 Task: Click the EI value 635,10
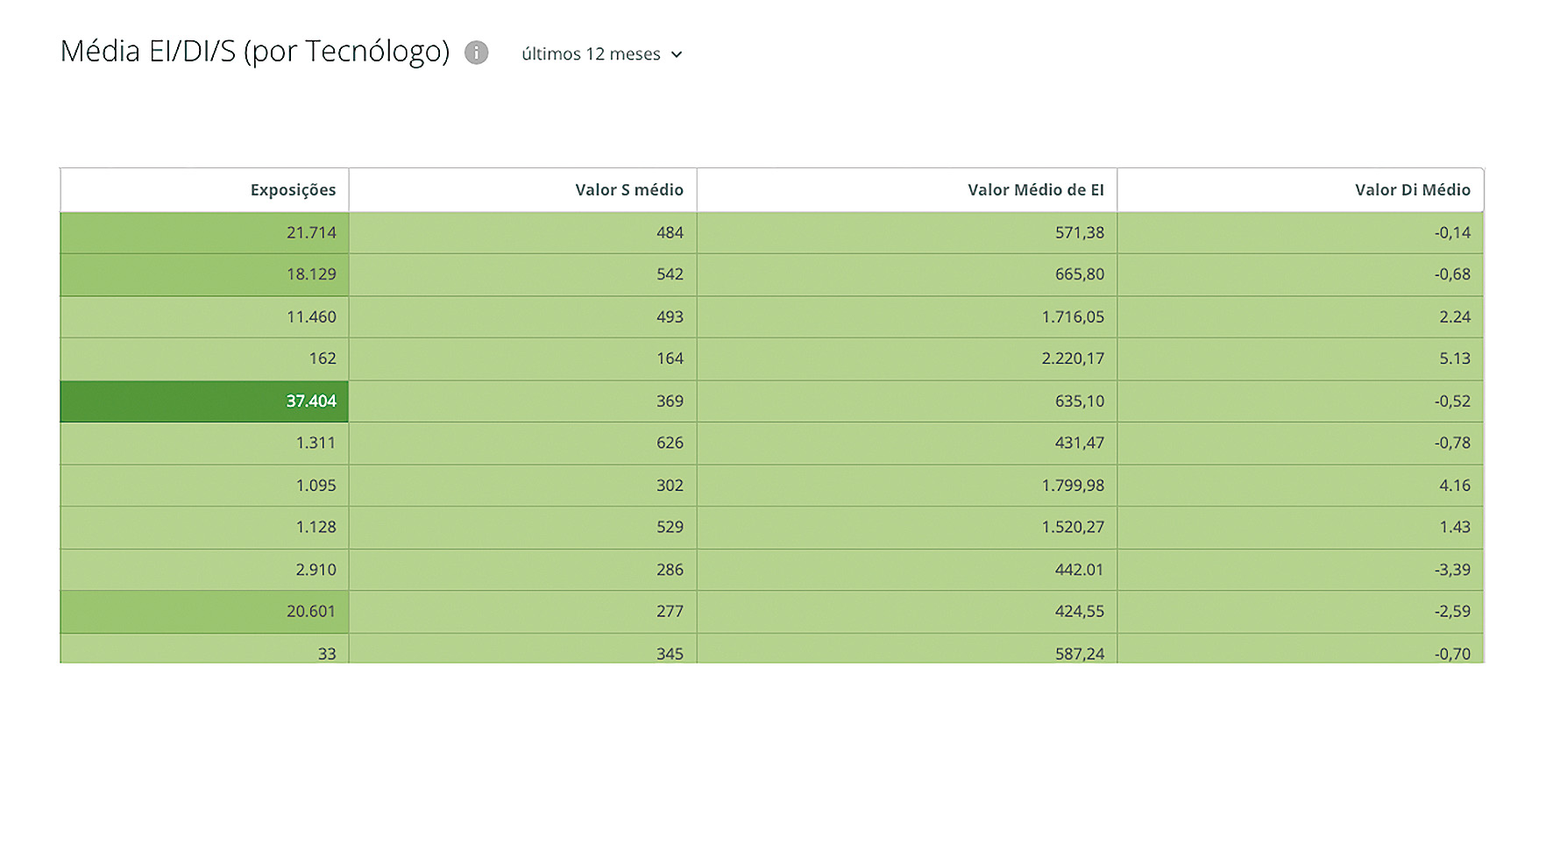tap(1079, 401)
